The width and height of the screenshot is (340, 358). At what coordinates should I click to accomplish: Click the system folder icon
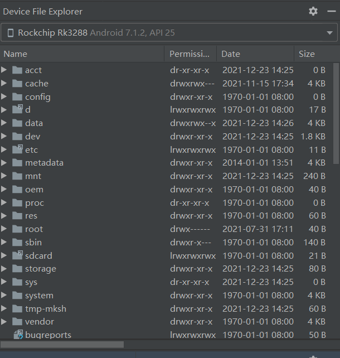pos(17,295)
